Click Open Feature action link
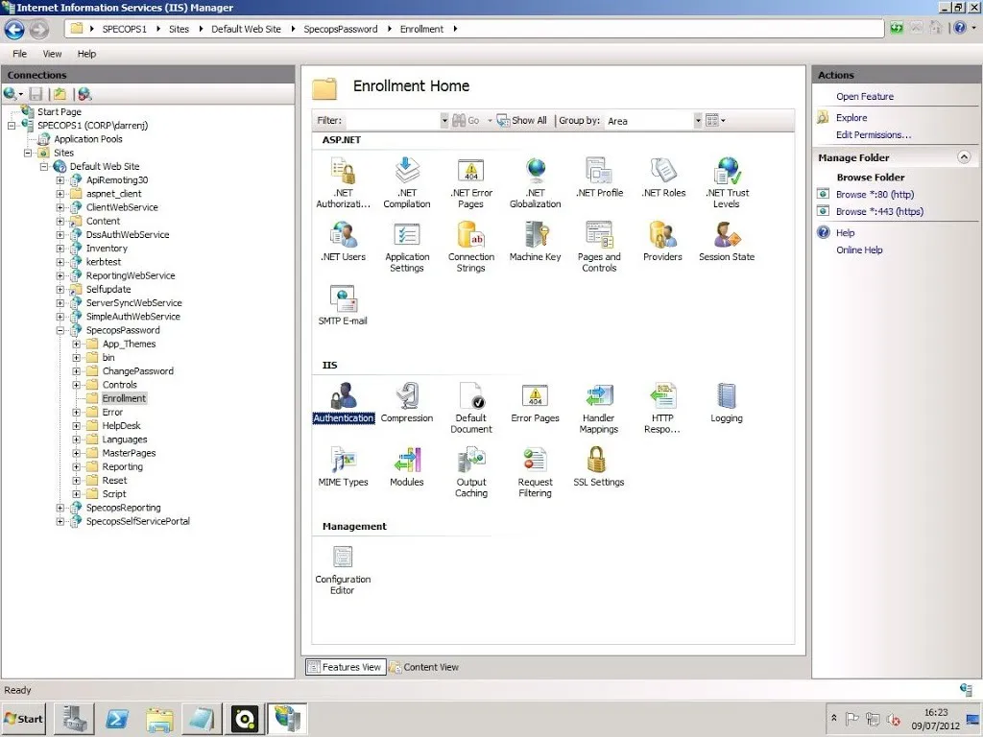Image resolution: width=983 pixels, height=737 pixels. pyautogui.click(x=865, y=97)
